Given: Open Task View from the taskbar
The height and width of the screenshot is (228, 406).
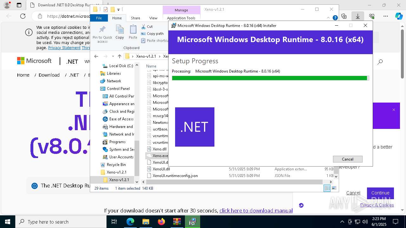Looking at the screenshot, I should [x=114, y=222].
